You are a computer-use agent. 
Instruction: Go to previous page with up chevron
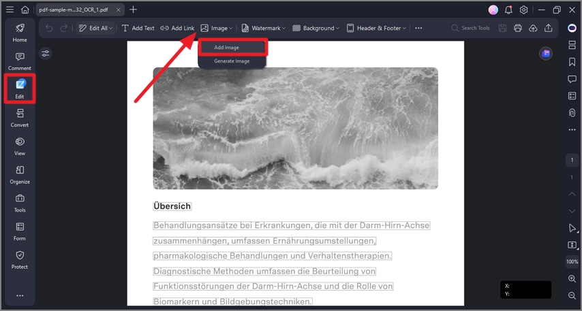572,194
